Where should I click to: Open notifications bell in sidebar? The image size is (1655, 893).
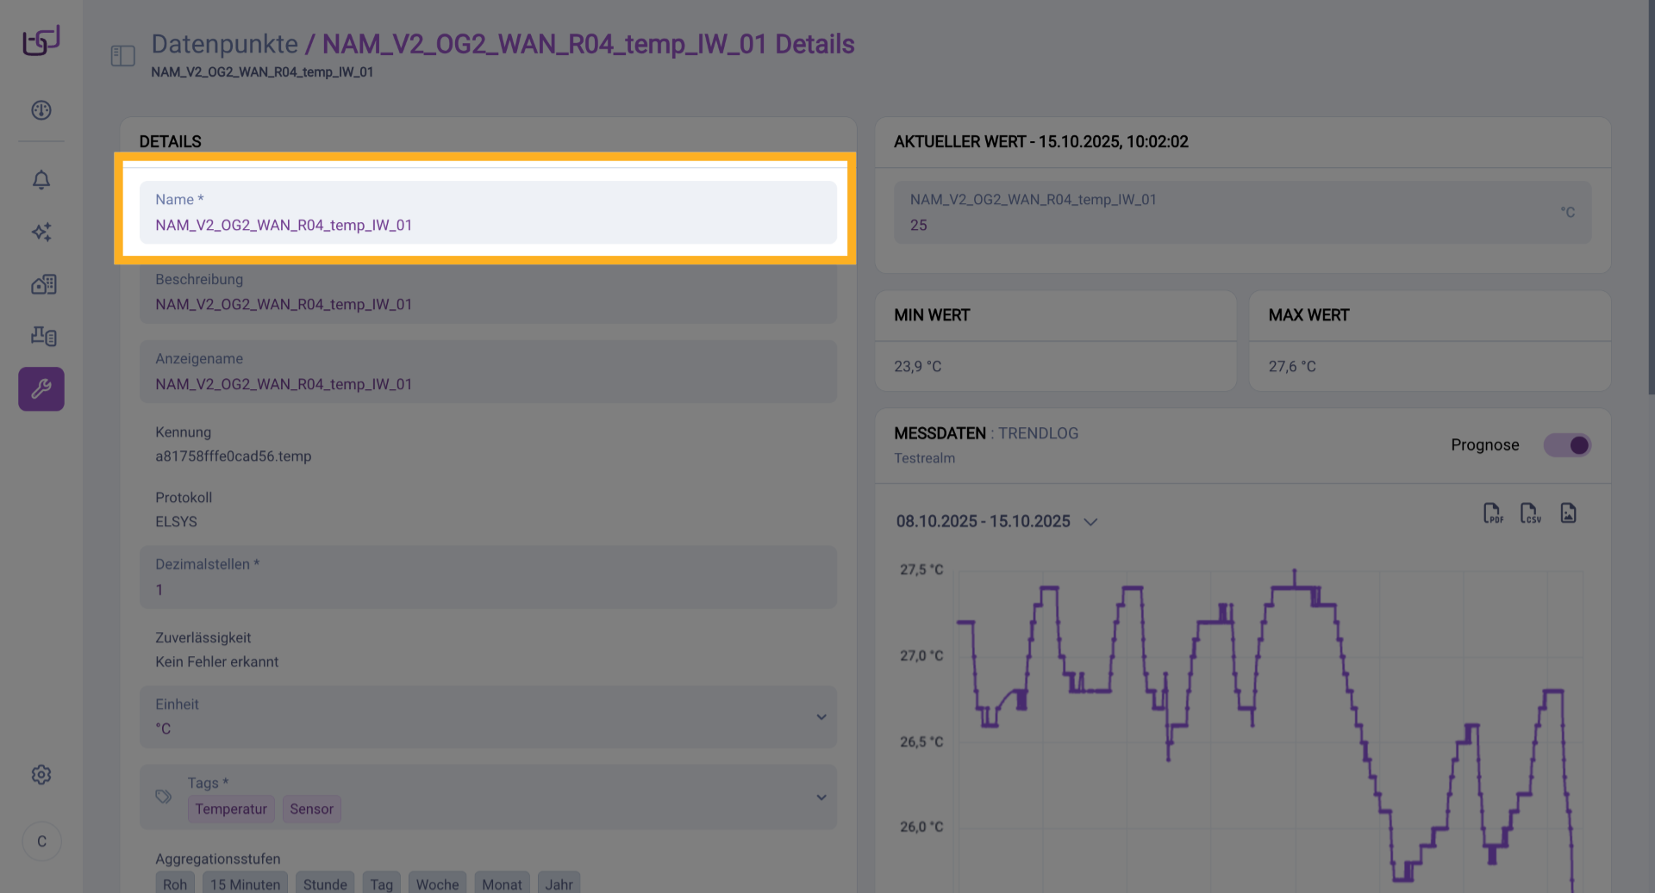click(41, 180)
